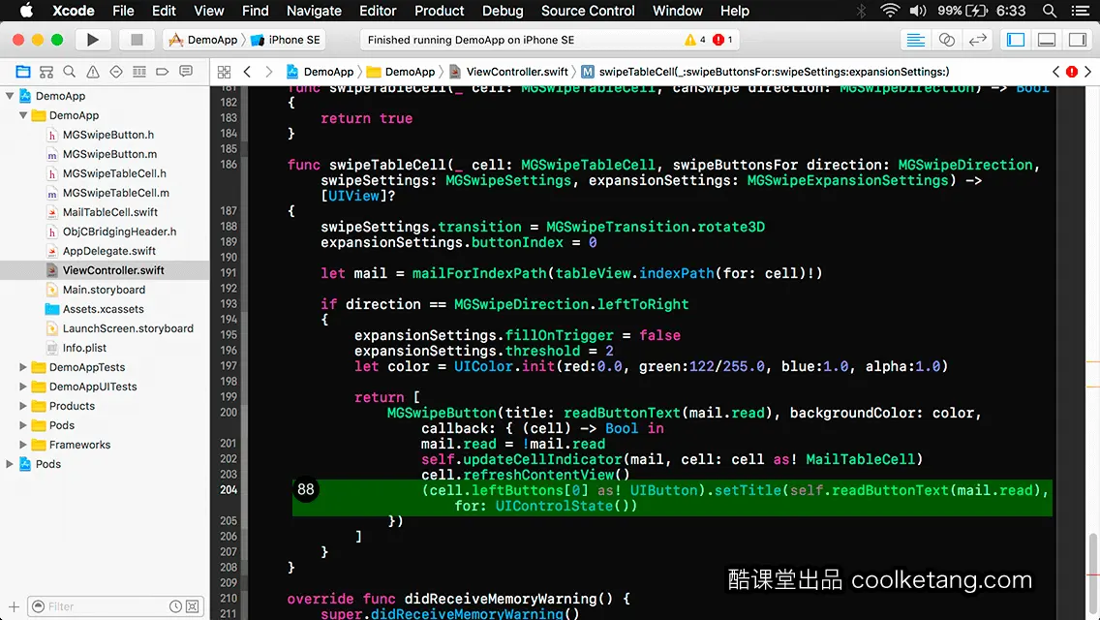Click the Wi-Fi status icon
The width and height of the screenshot is (1100, 620).
click(x=890, y=11)
